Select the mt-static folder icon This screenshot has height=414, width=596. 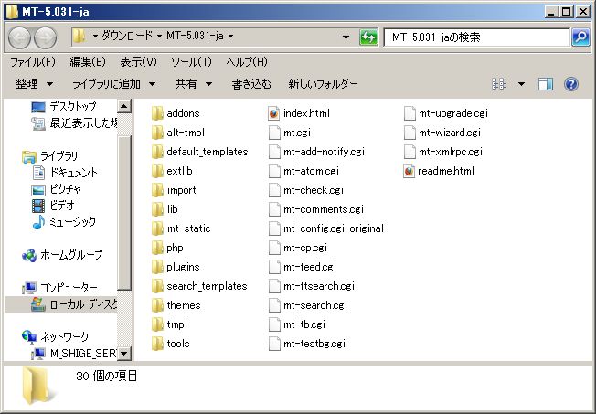(157, 228)
